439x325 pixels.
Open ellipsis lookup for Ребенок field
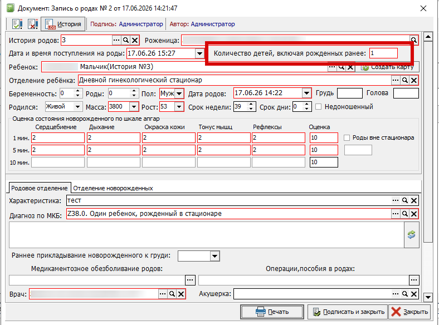tap(332, 67)
